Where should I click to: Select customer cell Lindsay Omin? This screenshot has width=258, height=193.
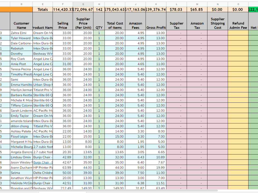(x=21, y=157)
